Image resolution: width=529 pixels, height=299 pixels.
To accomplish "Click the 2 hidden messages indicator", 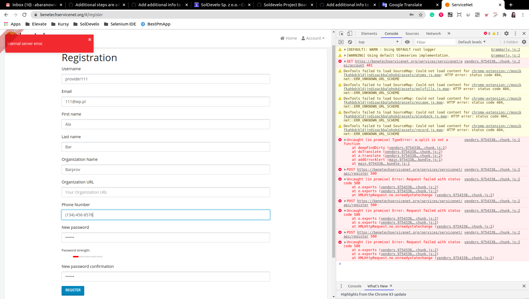I will (x=510, y=42).
